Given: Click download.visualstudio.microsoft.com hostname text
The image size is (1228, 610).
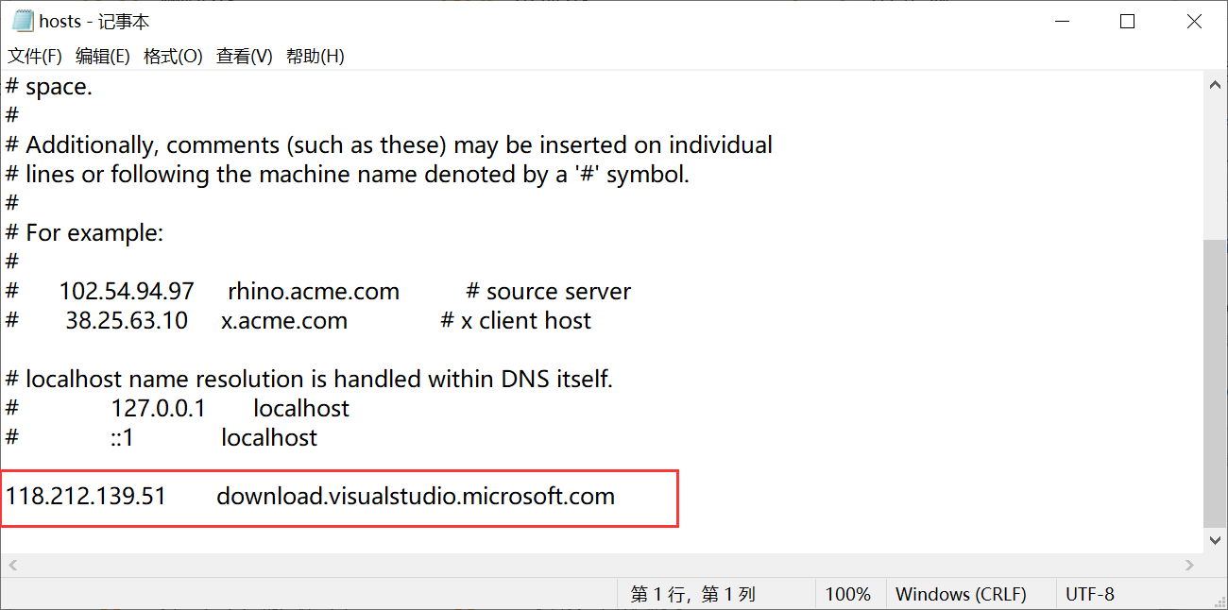Looking at the screenshot, I should (x=416, y=496).
